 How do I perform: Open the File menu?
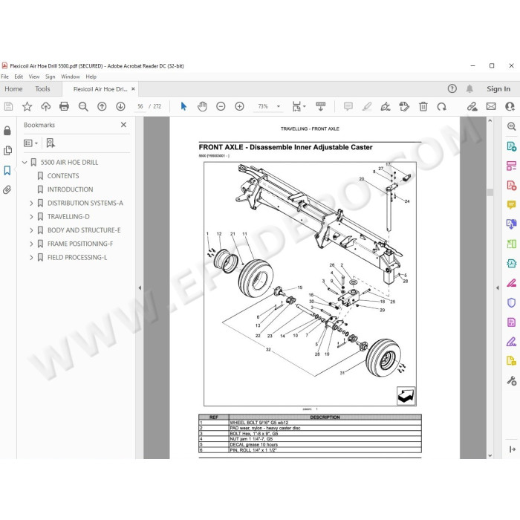pos(4,77)
